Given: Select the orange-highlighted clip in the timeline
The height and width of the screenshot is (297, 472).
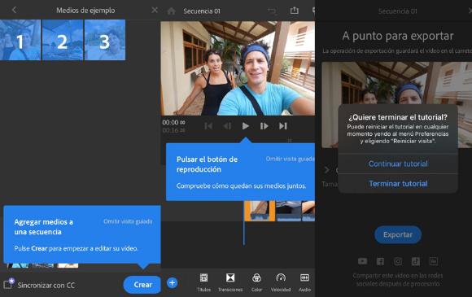Looking at the screenshot, I should (260, 211).
